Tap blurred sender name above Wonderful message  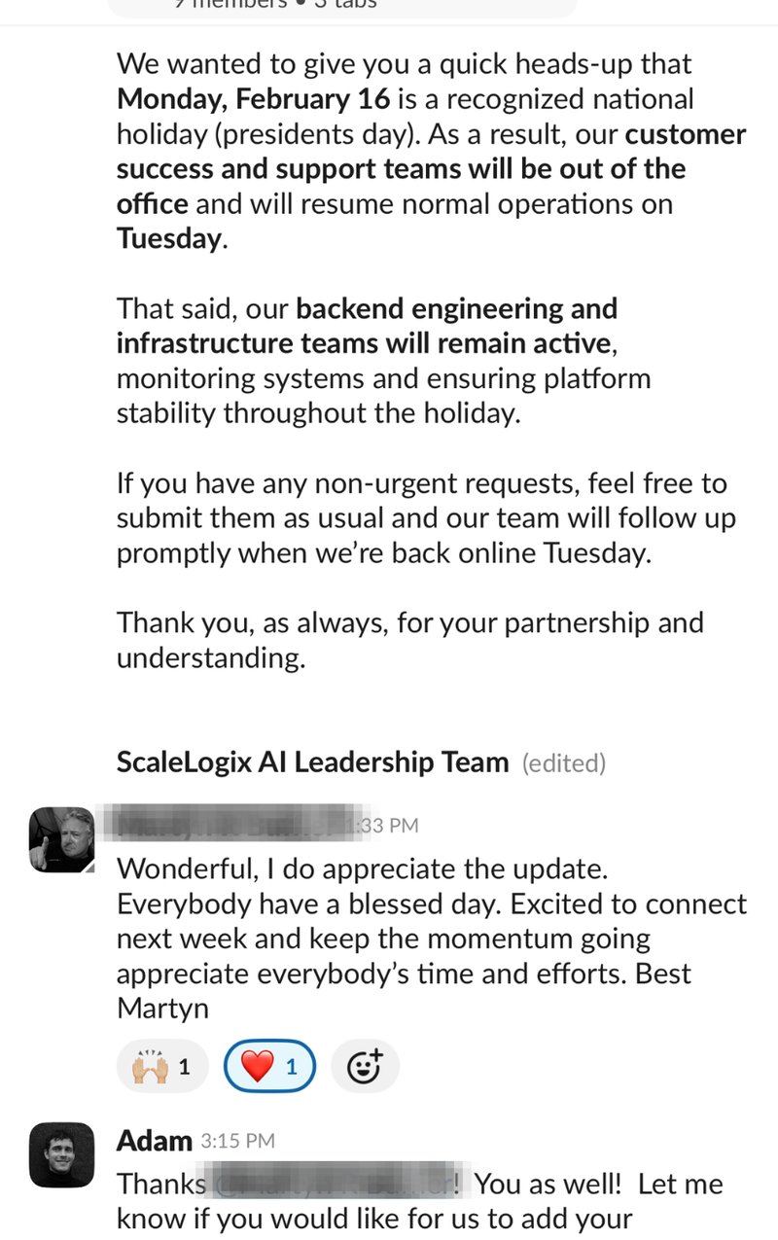(x=231, y=823)
